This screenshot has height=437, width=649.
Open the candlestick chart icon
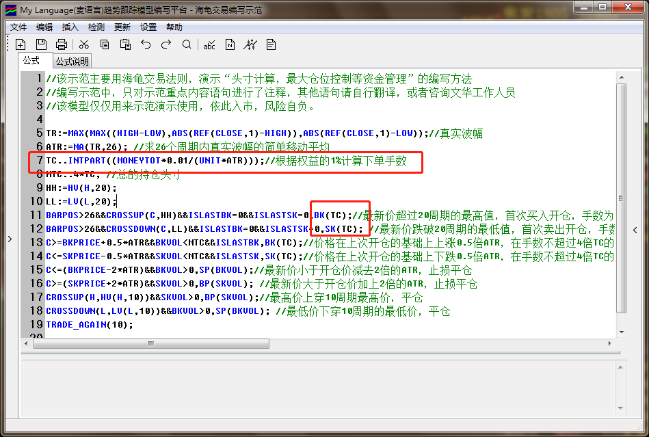(250, 44)
